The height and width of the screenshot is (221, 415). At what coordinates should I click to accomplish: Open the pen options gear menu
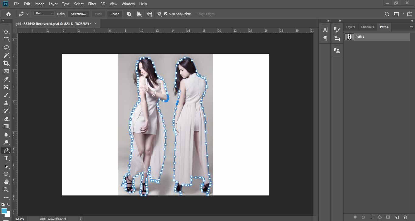pyautogui.click(x=159, y=14)
